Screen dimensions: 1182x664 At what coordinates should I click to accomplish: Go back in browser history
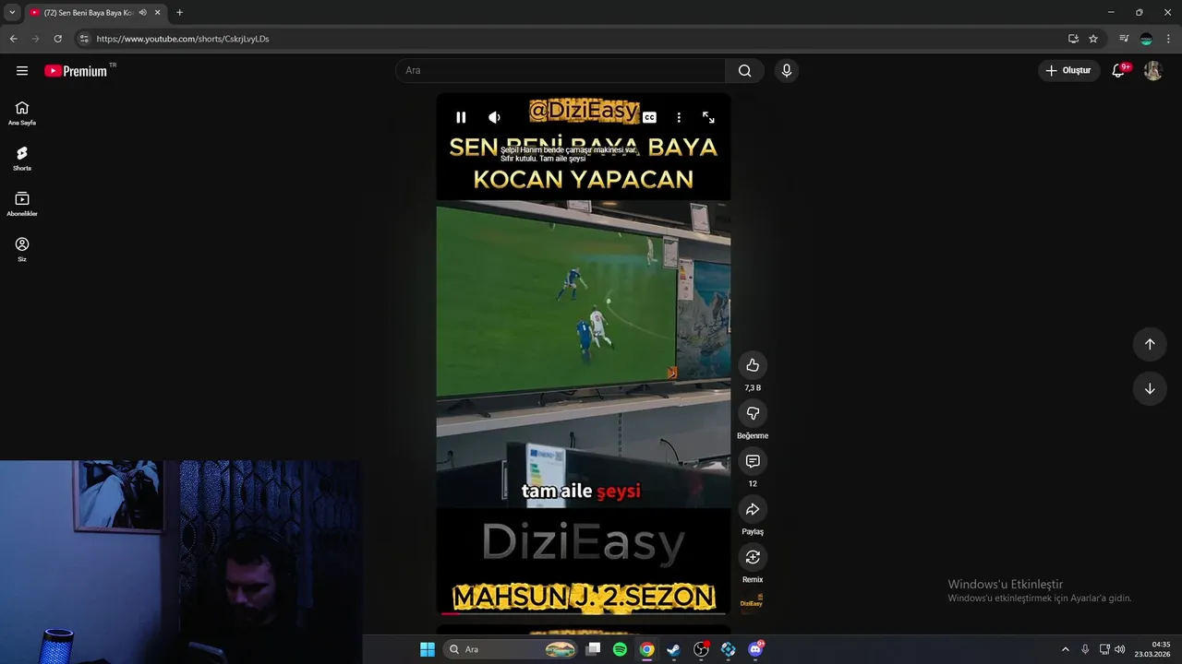click(x=13, y=39)
